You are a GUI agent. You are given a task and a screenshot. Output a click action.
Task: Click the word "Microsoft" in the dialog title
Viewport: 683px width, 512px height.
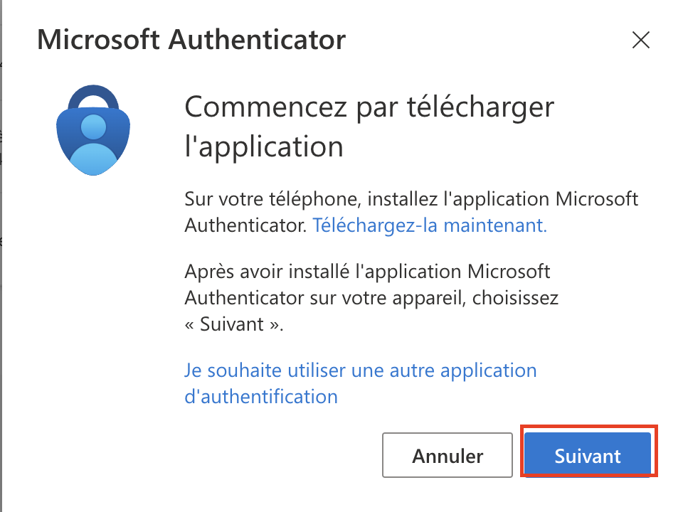pyautogui.click(x=98, y=40)
